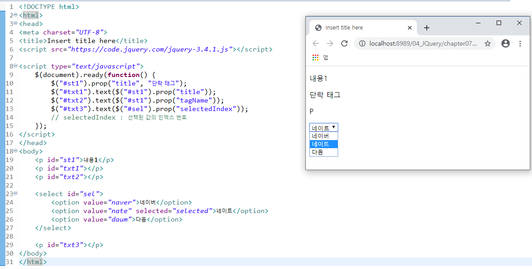
Task: Open the apps grid shortcut in bookmarks bar
Action: click(x=316, y=58)
